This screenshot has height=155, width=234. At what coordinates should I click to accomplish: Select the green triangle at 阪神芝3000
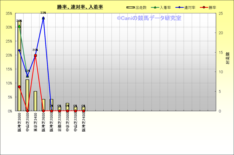[x=19, y=26]
